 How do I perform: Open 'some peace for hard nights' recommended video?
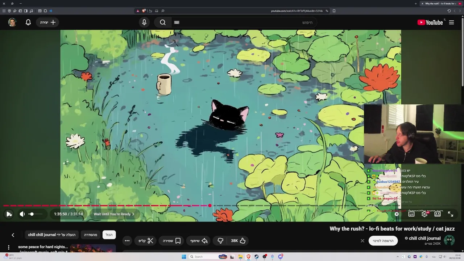(43, 247)
